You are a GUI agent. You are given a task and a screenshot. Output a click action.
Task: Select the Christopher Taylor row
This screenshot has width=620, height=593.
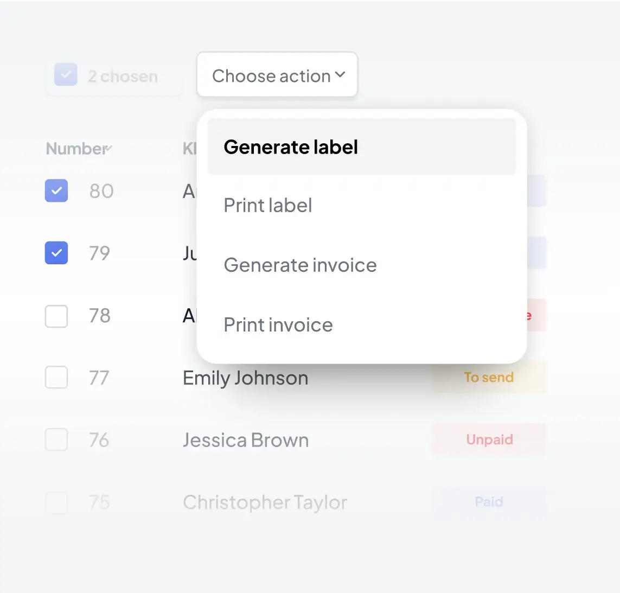[265, 503]
